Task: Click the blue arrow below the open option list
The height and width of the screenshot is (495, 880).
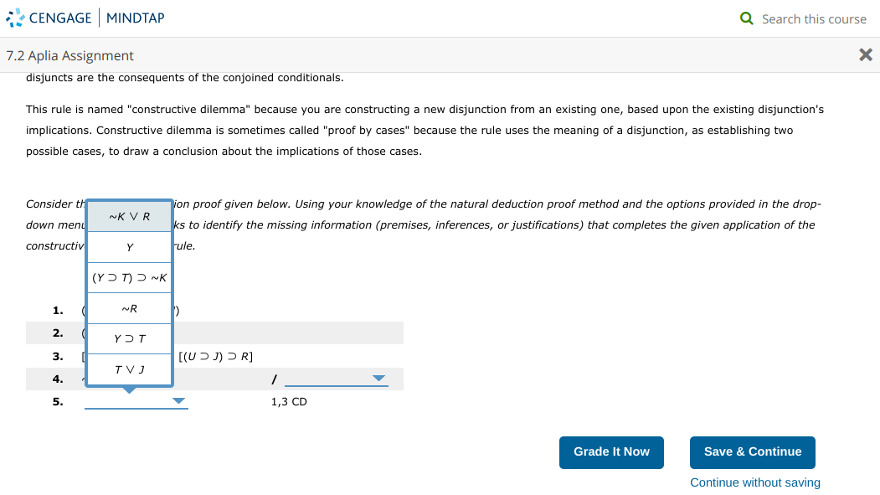Action: 129,389
